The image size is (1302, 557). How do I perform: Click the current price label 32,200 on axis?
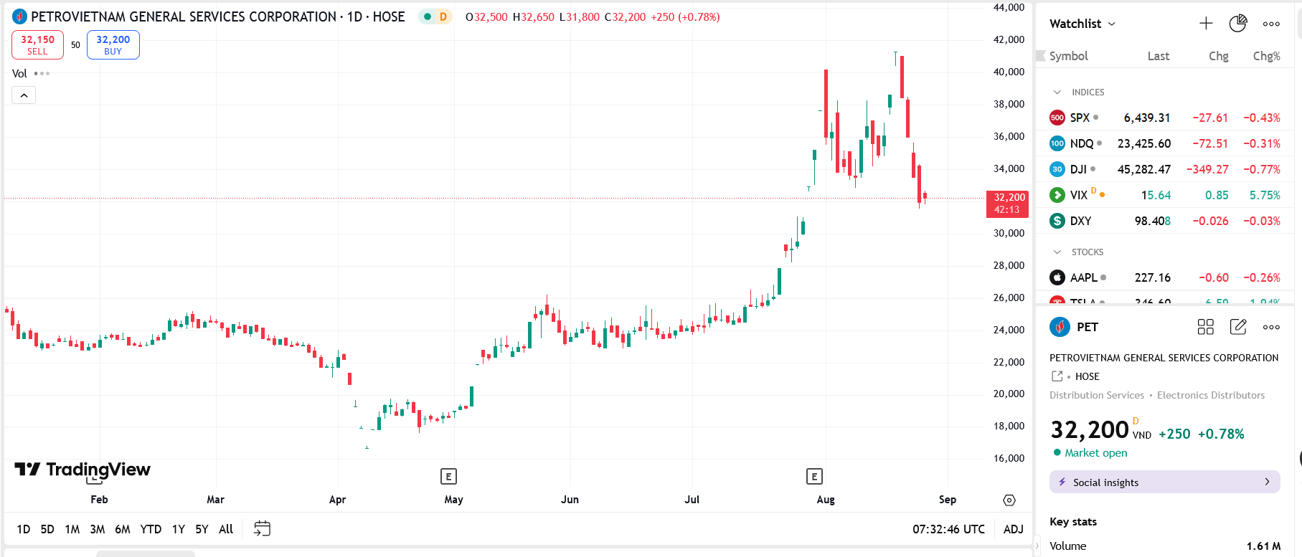[1008, 204]
